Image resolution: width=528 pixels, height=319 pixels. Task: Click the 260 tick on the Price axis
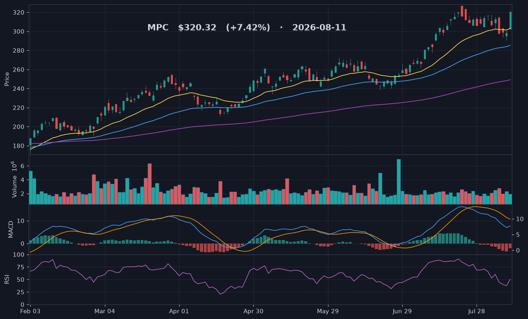(x=19, y=70)
